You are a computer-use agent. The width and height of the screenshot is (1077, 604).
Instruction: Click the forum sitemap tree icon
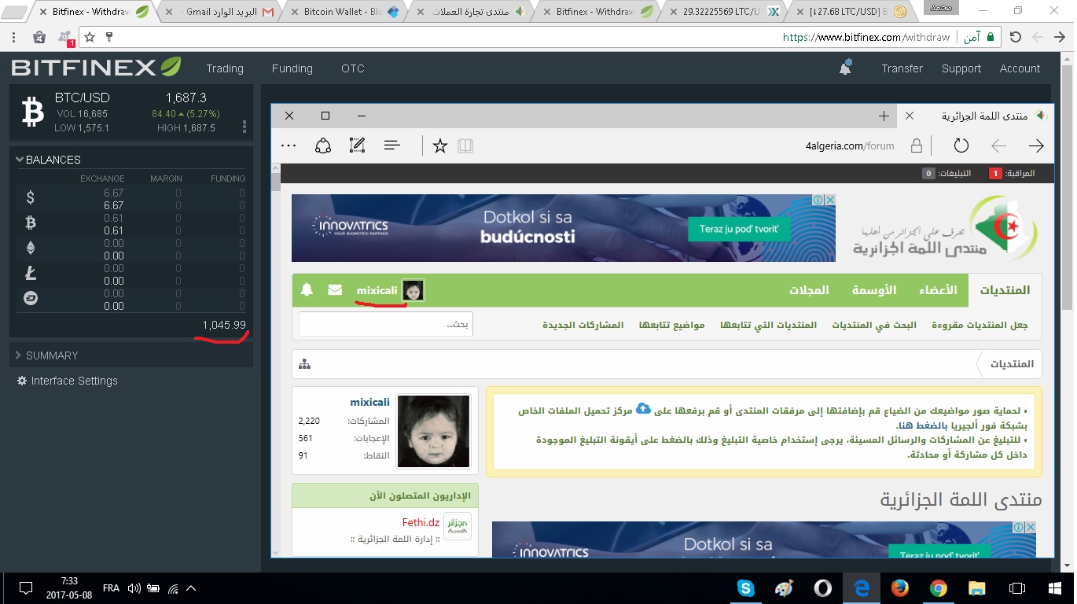point(304,364)
